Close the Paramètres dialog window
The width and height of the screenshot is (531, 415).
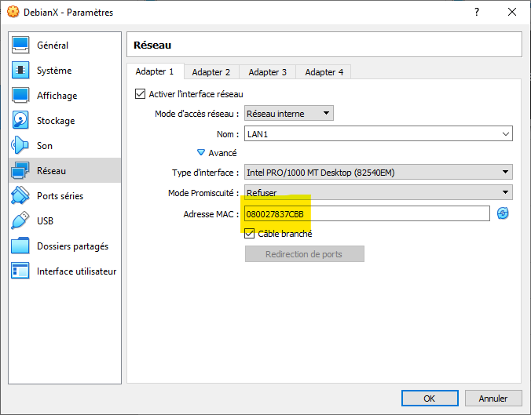(x=512, y=13)
